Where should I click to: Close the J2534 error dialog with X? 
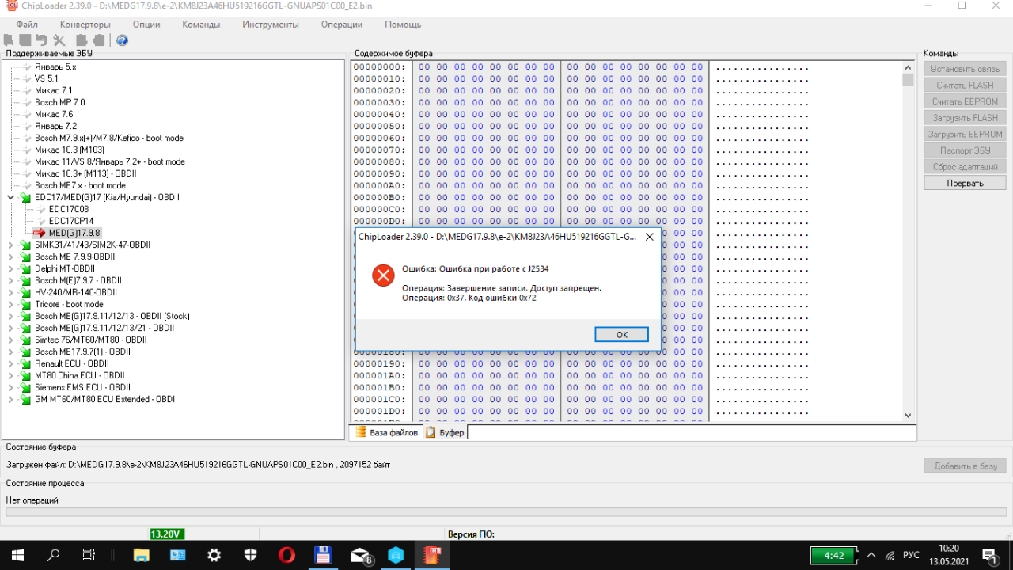(649, 237)
